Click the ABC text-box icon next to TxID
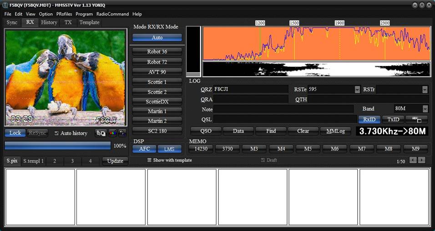The height and width of the screenshot is (231, 435). click(x=416, y=120)
